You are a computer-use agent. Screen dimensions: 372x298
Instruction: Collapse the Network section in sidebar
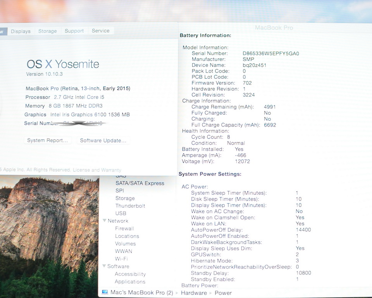coord(104,220)
